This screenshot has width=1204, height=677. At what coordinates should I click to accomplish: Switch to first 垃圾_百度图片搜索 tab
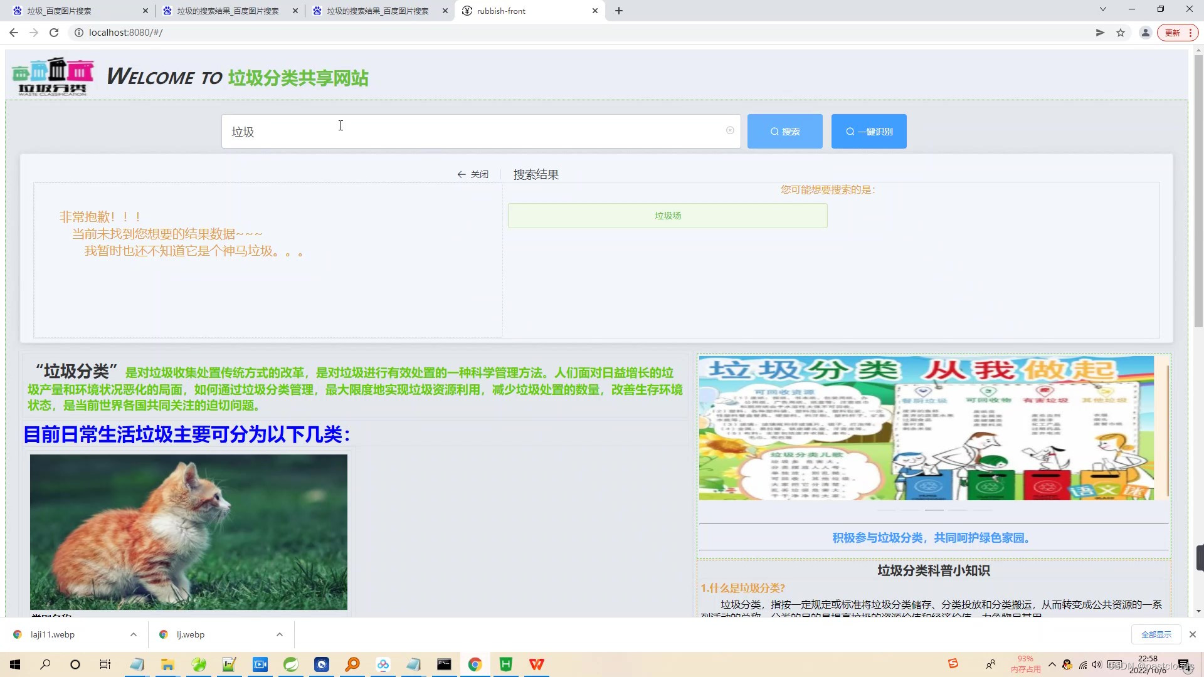pyautogui.click(x=75, y=11)
